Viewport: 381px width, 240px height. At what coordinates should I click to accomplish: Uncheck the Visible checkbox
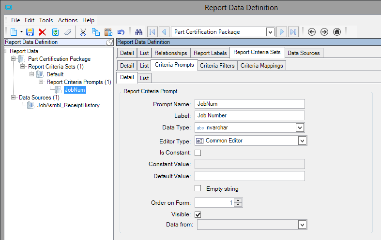click(198, 214)
